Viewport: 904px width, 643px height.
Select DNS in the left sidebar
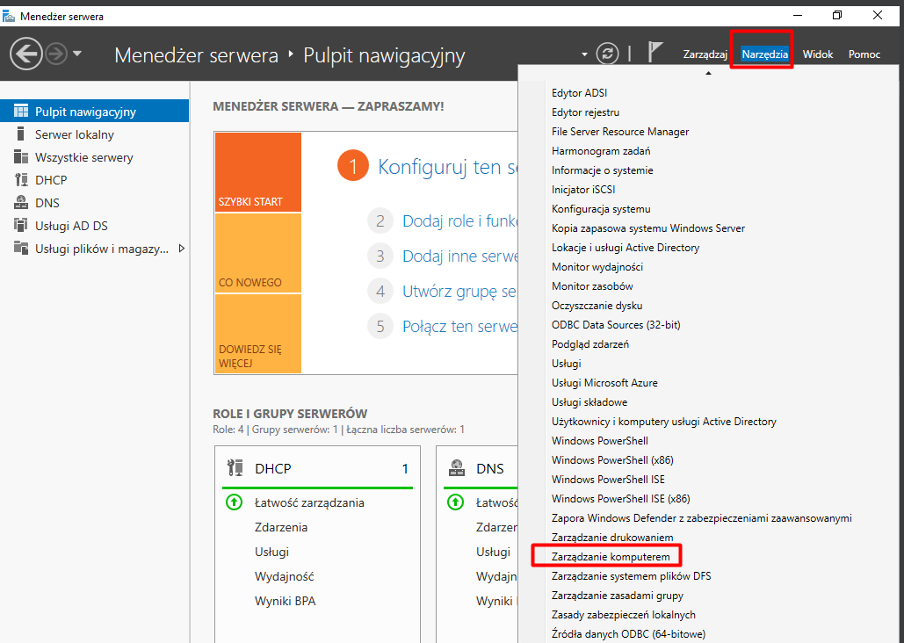47,203
